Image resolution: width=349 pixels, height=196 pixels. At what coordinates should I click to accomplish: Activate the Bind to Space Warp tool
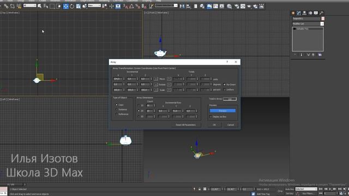[x=19, y=6]
